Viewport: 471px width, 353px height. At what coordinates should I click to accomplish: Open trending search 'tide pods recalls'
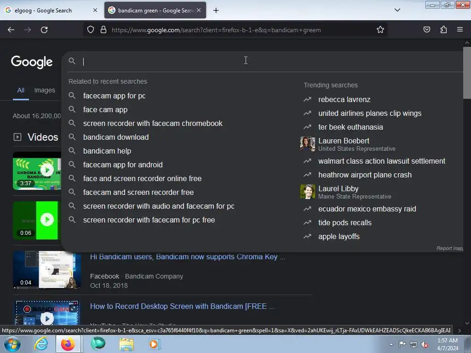pos(345,223)
